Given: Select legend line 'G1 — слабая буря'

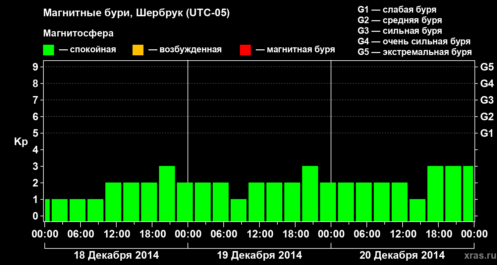Looking at the screenshot, I should (x=397, y=10).
